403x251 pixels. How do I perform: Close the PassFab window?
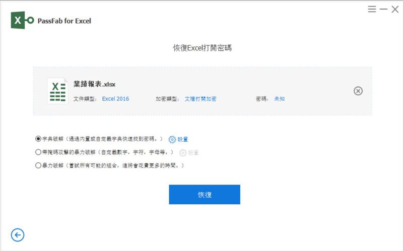(395, 10)
